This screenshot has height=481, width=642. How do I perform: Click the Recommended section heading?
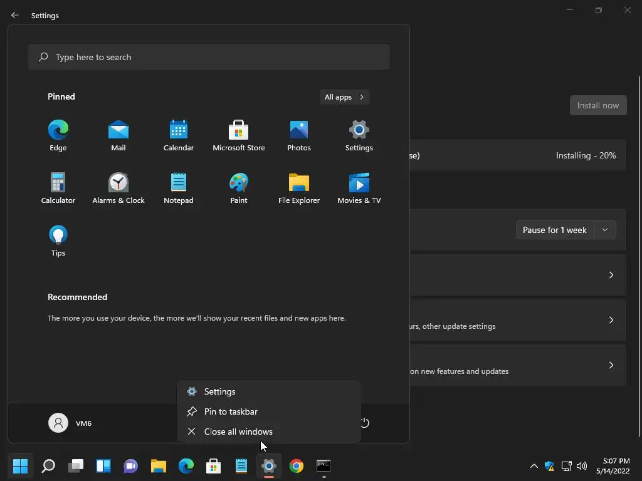77,297
